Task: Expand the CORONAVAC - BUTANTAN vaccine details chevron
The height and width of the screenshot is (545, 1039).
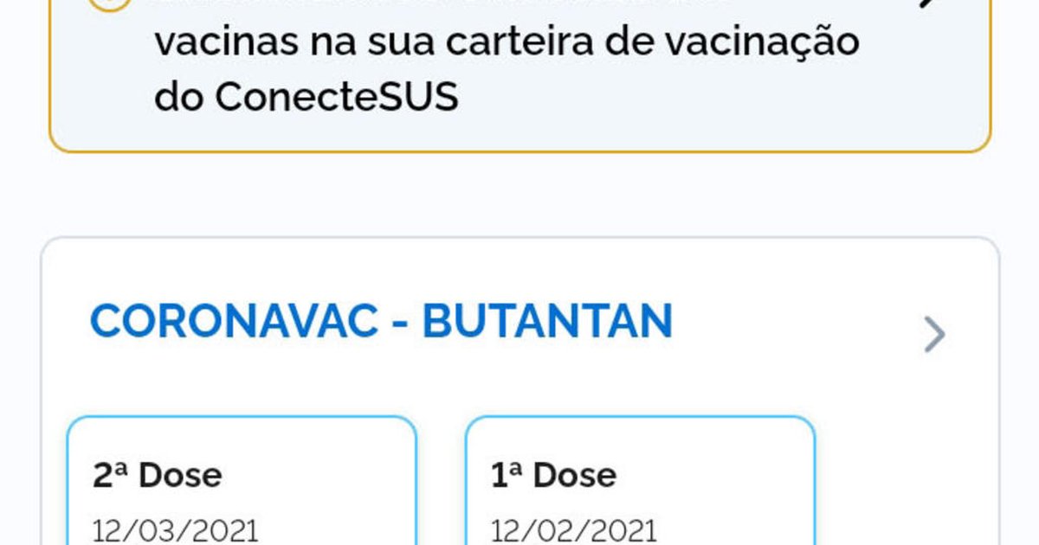Action: coord(934,335)
